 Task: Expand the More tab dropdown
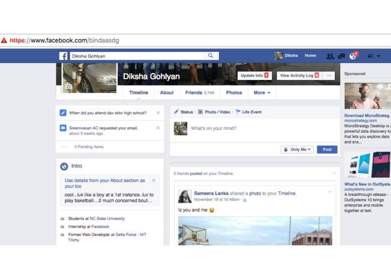pos(262,92)
